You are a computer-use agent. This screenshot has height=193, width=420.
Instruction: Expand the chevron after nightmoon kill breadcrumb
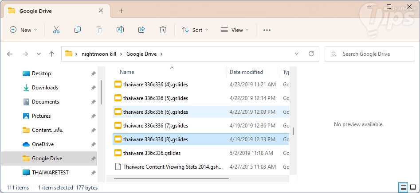(121, 54)
